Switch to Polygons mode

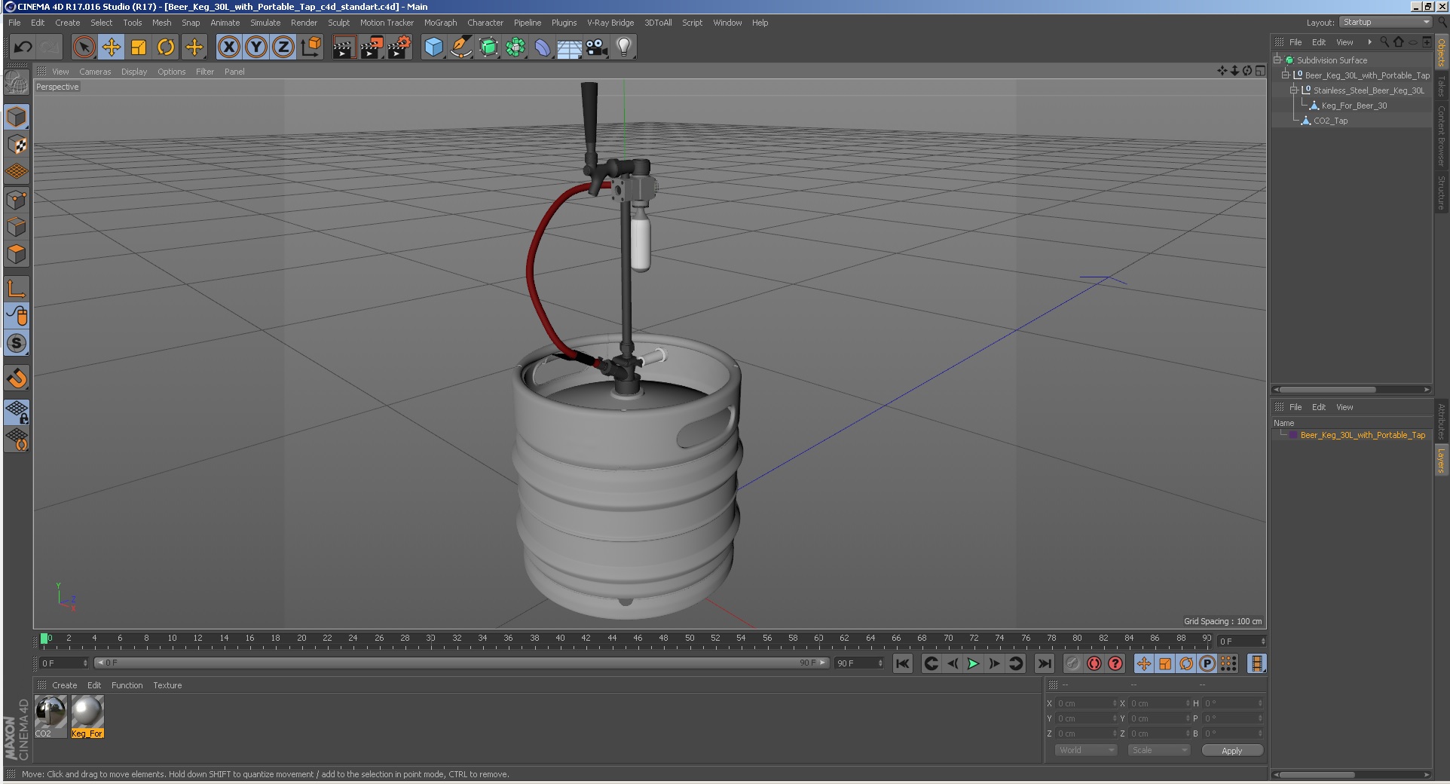17,254
